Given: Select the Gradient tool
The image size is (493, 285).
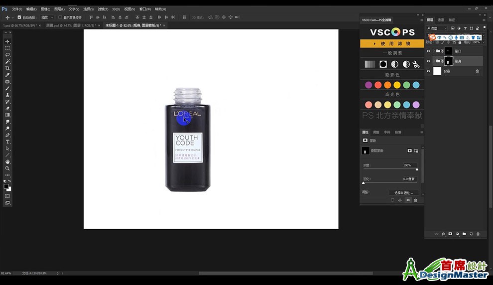Looking at the screenshot, I should tap(7, 115).
